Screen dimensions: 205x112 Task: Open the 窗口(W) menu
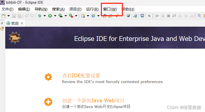pyautogui.click(x=110, y=9)
